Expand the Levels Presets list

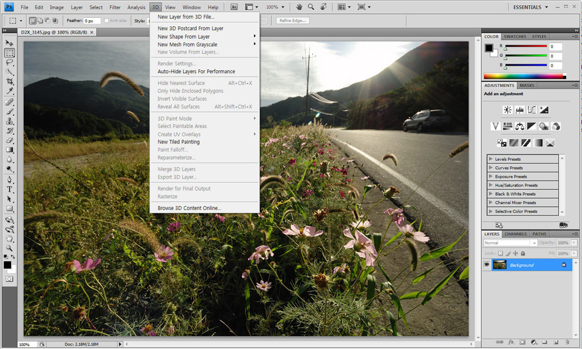[491, 159]
